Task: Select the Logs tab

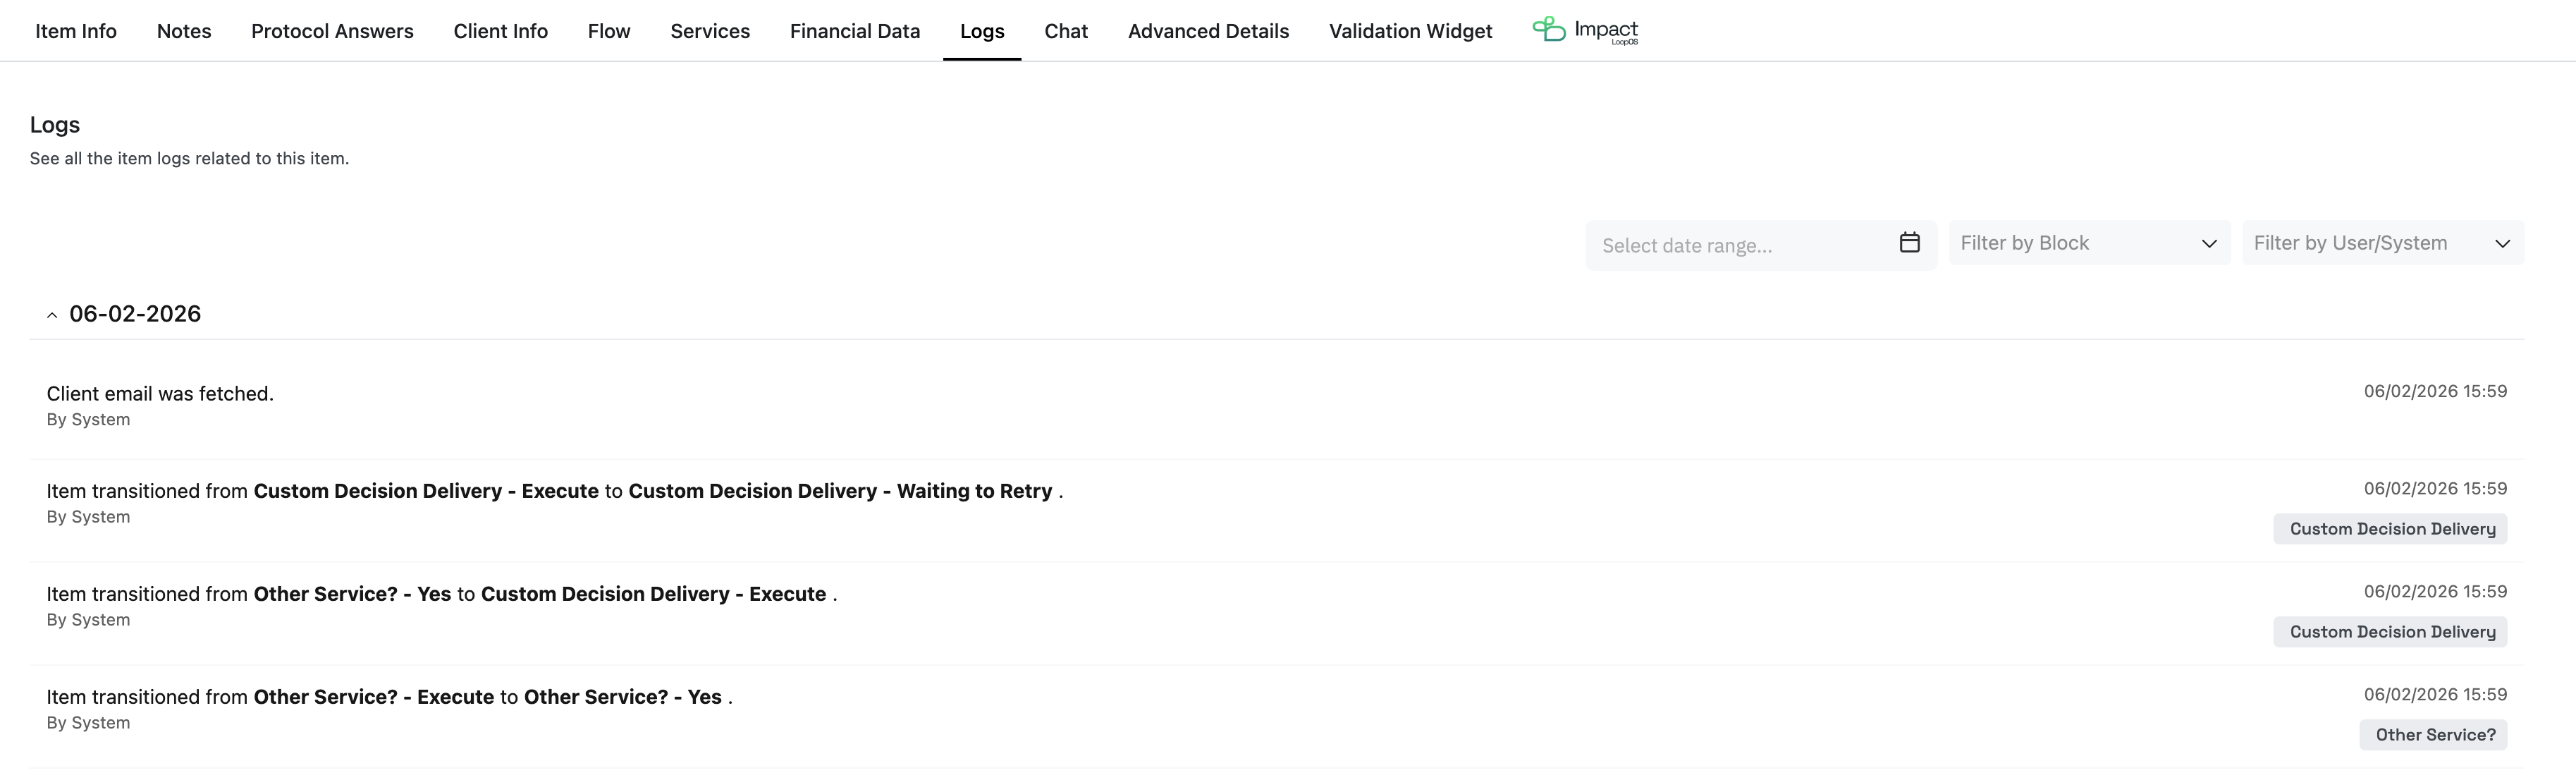Action: point(982,31)
